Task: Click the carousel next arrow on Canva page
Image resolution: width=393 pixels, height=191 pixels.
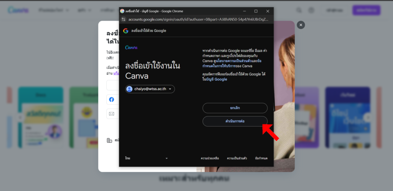Action: click(368, 117)
